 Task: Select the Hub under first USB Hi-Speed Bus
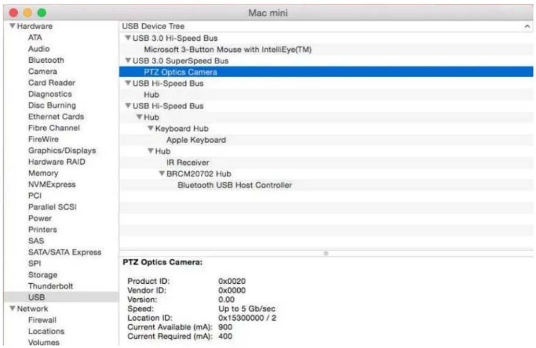point(151,94)
